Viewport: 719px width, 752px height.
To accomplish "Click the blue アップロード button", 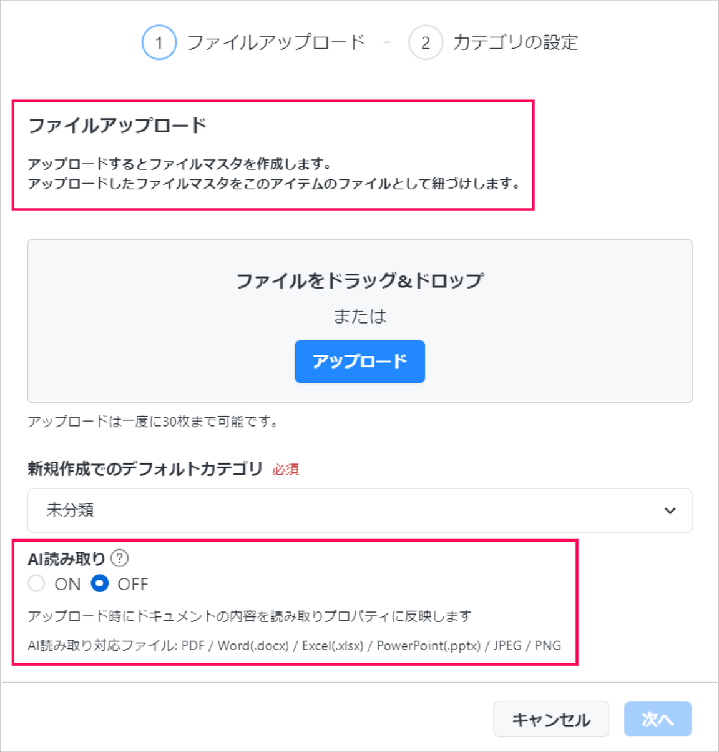I will tap(359, 361).
